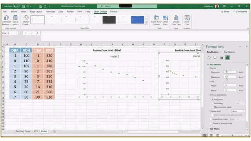Click the Move Chart button
251x141 pixels.
coord(187,20)
